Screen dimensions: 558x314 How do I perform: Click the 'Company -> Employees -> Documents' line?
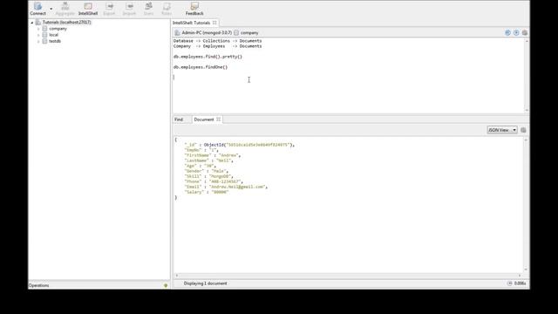click(x=217, y=46)
